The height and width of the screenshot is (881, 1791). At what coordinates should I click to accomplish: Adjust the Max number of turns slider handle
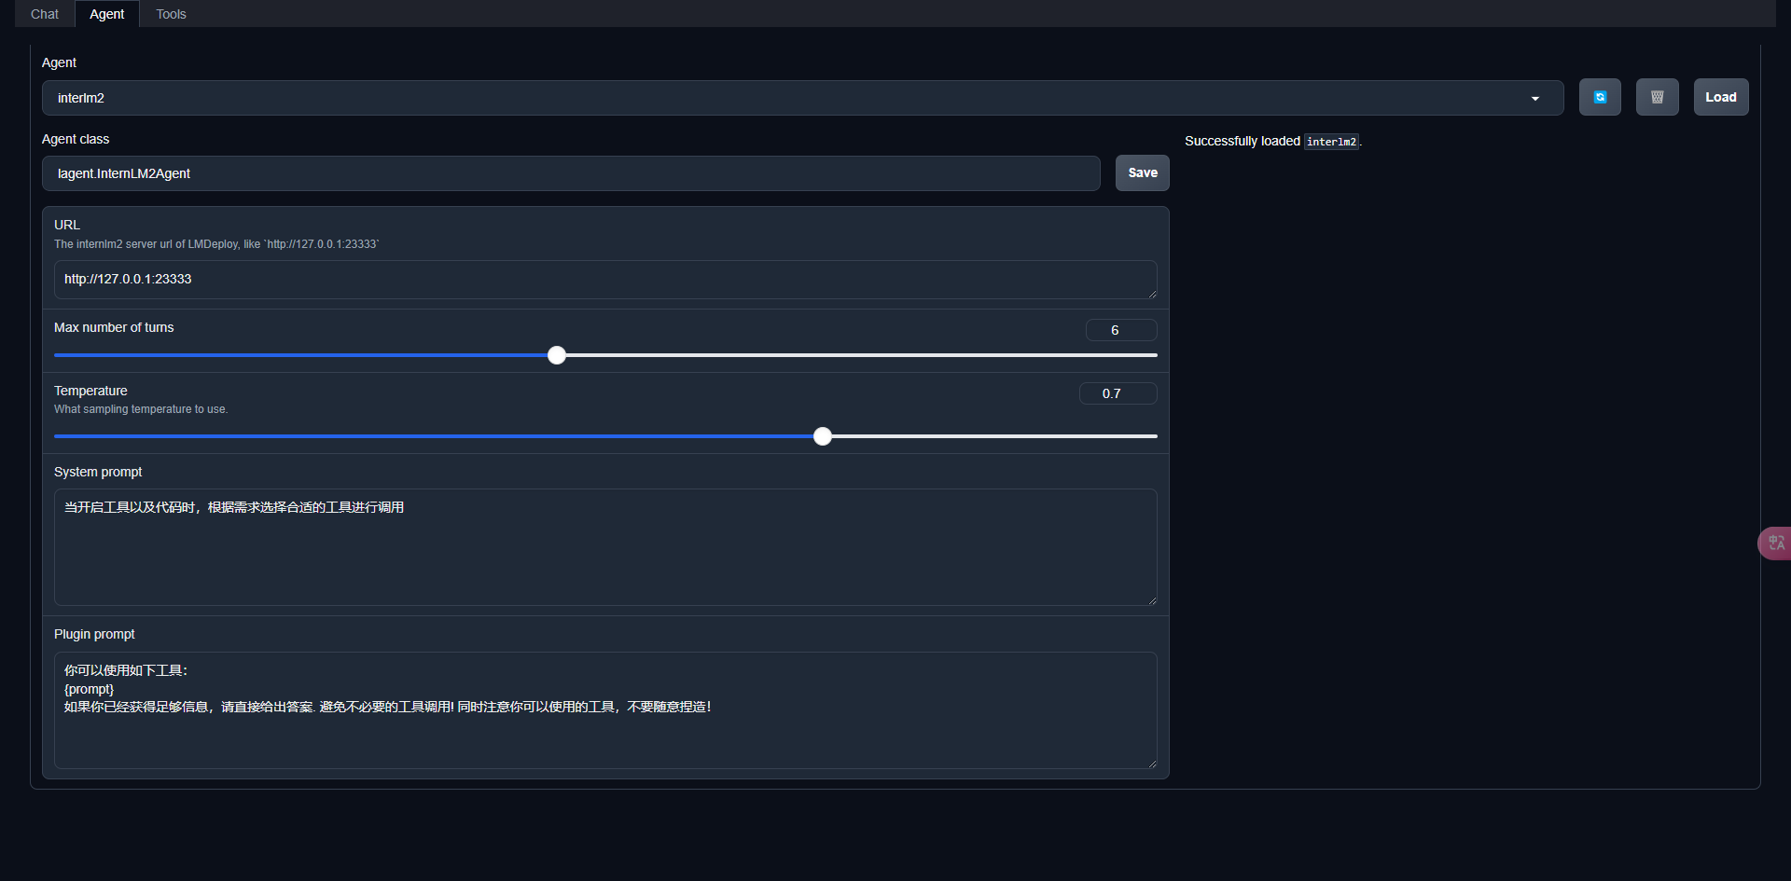pos(557,355)
